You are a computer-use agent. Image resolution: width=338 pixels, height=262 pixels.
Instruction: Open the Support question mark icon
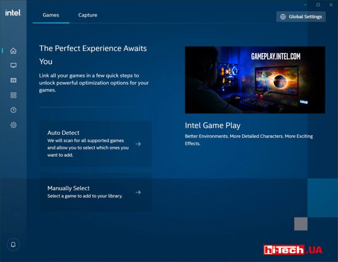coord(13,110)
